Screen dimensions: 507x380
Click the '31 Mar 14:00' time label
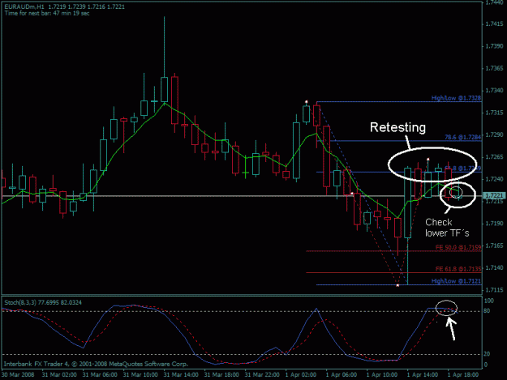click(x=181, y=375)
